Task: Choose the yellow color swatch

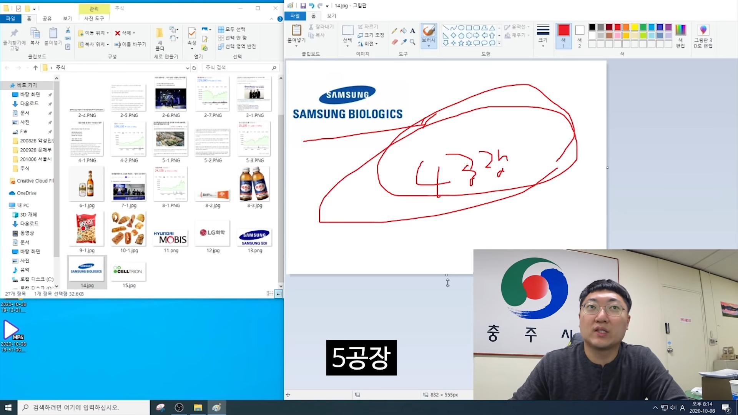Action: pyautogui.click(x=635, y=27)
